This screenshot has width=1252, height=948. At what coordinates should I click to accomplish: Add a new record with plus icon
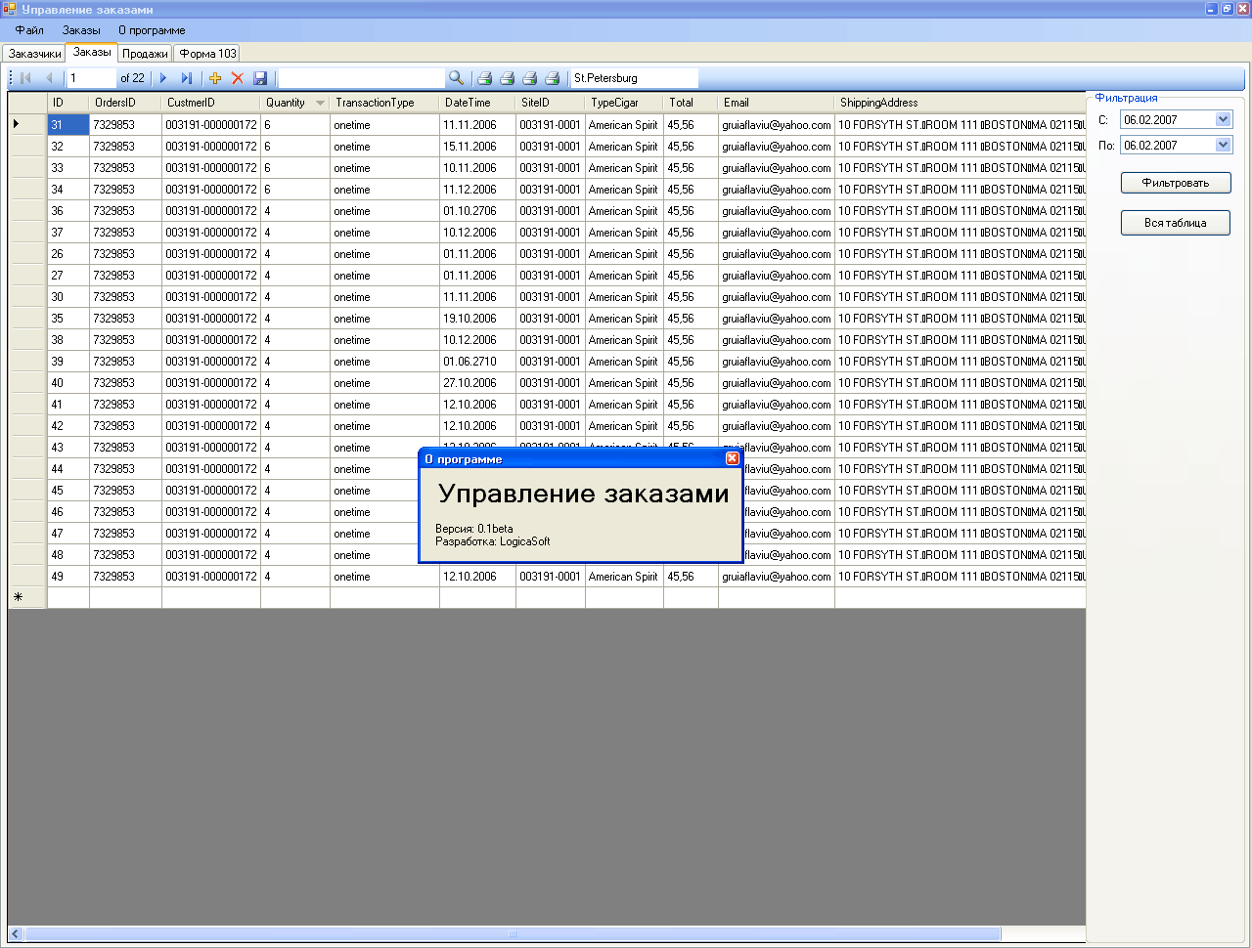[215, 78]
